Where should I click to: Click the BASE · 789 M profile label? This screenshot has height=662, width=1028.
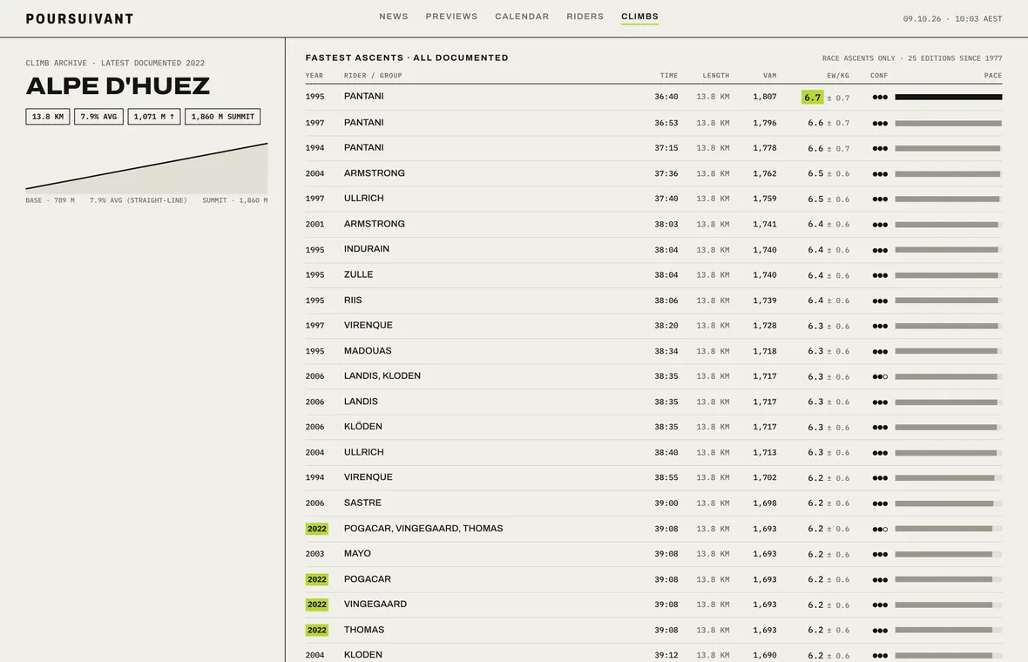click(x=50, y=200)
